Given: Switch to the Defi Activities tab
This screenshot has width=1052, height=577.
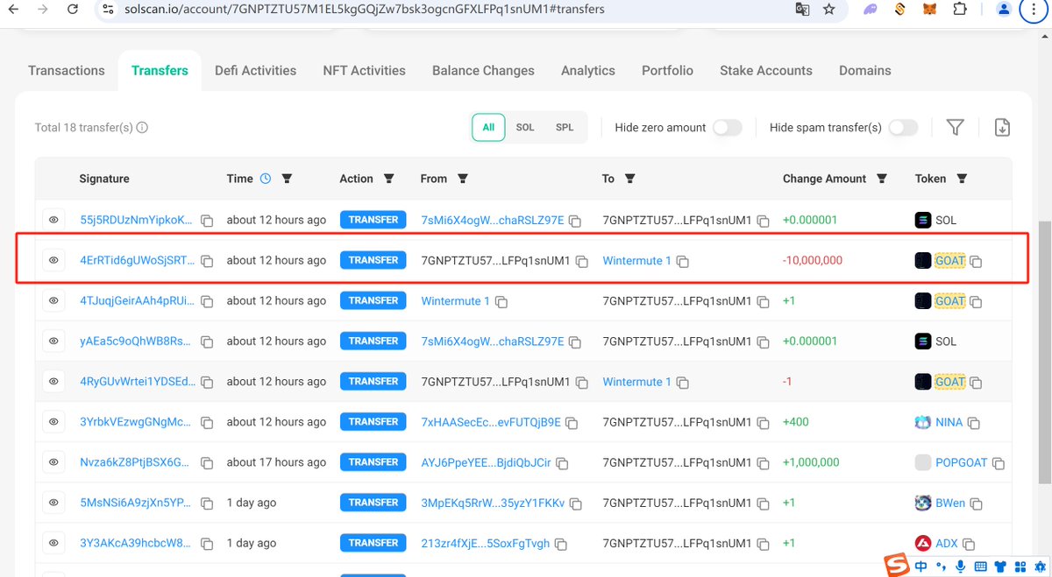Looking at the screenshot, I should coord(255,71).
